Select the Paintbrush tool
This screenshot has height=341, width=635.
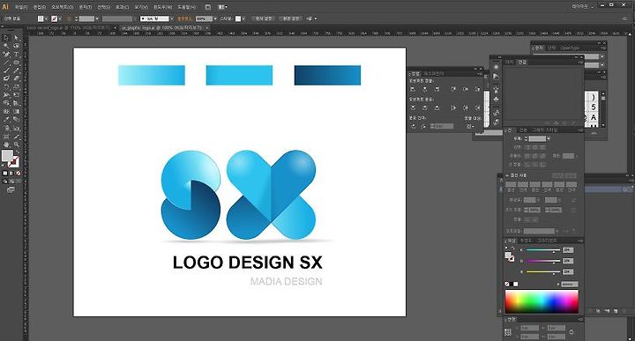6,70
